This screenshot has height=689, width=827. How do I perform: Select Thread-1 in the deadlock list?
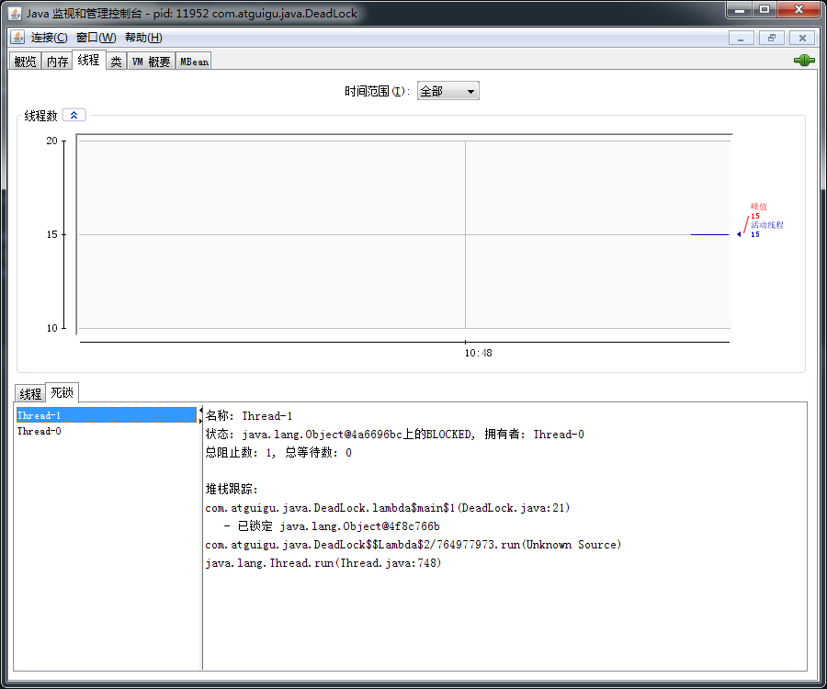40,416
